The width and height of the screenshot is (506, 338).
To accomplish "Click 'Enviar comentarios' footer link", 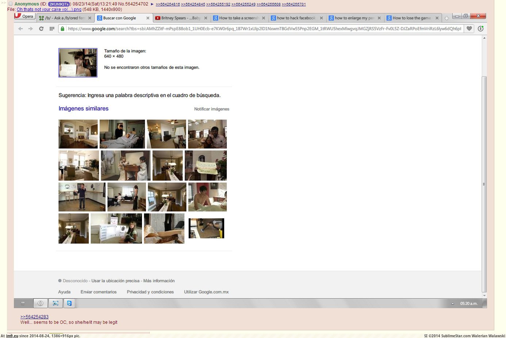I will point(99,292).
